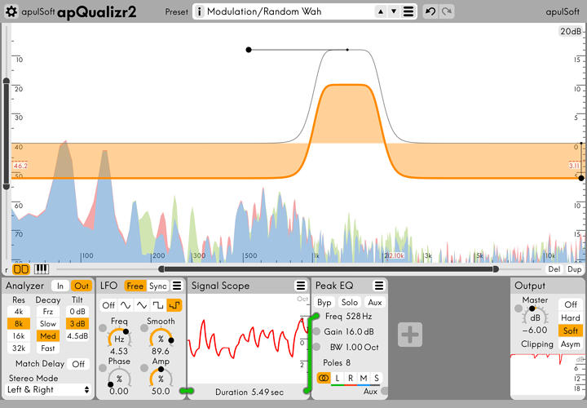The width and height of the screenshot is (587, 408).
Task: Click the redo arrow button
Action: pyautogui.click(x=447, y=11)
